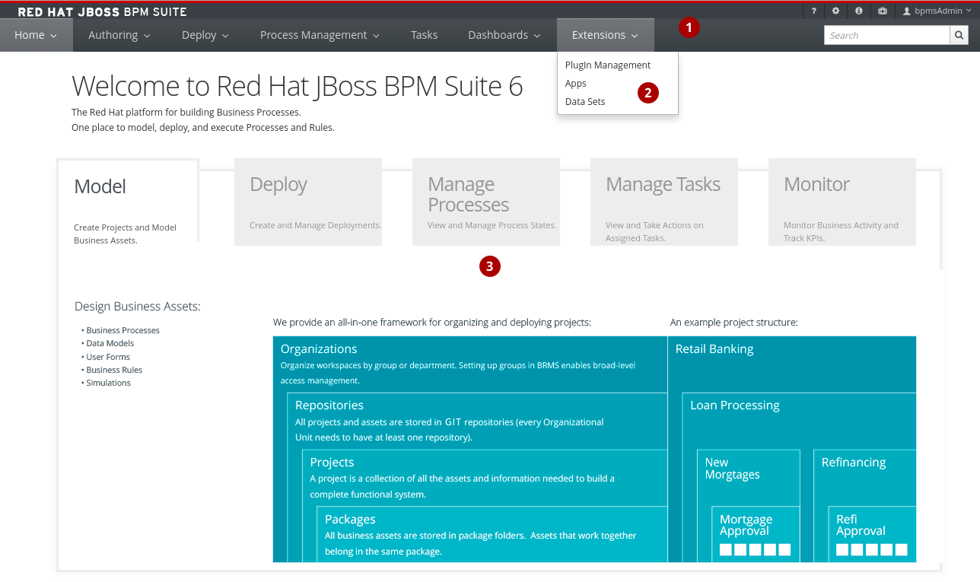Switch to Manage Processes tab
Screen dimensions: 980x582
[x=486, y=202]
